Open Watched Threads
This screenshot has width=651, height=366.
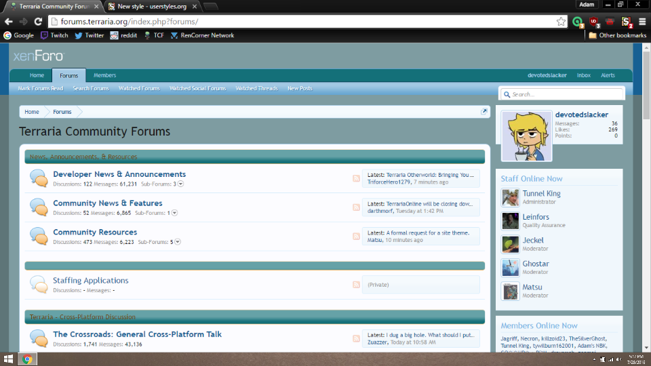click(256, 88)
